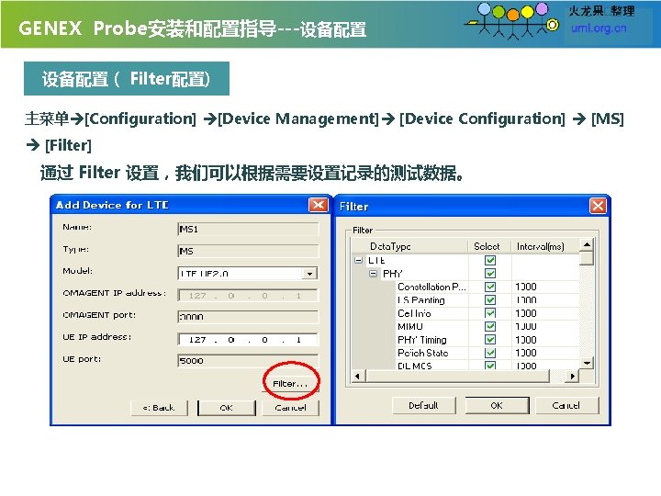
Task: Uncheck the Cell Info checkbox
Action: click(490, 313)
